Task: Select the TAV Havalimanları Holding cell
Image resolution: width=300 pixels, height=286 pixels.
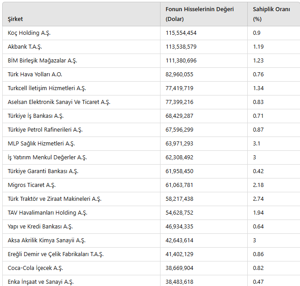Action: pos(47,213)
